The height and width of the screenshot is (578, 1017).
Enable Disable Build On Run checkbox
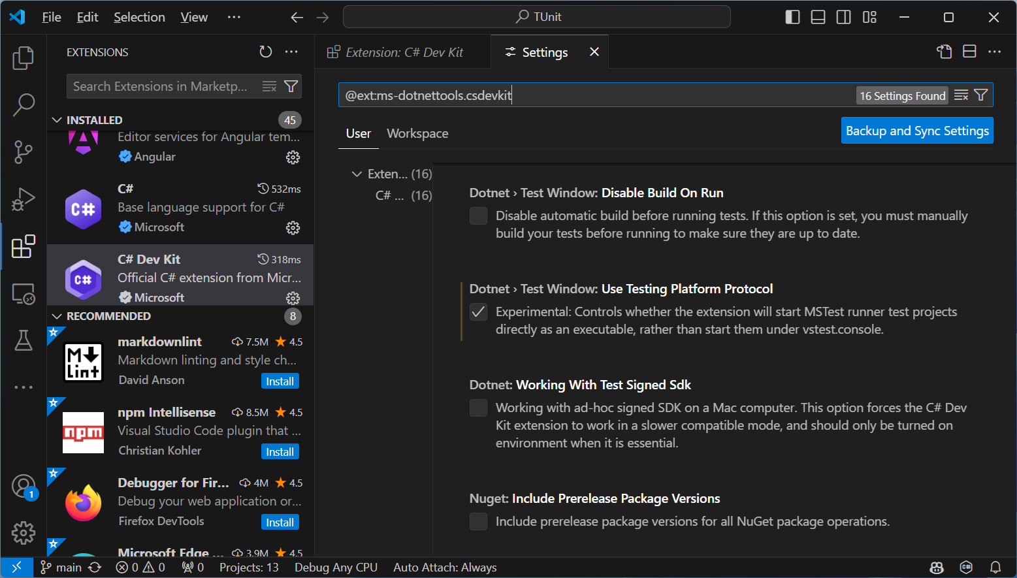point(478,216)
